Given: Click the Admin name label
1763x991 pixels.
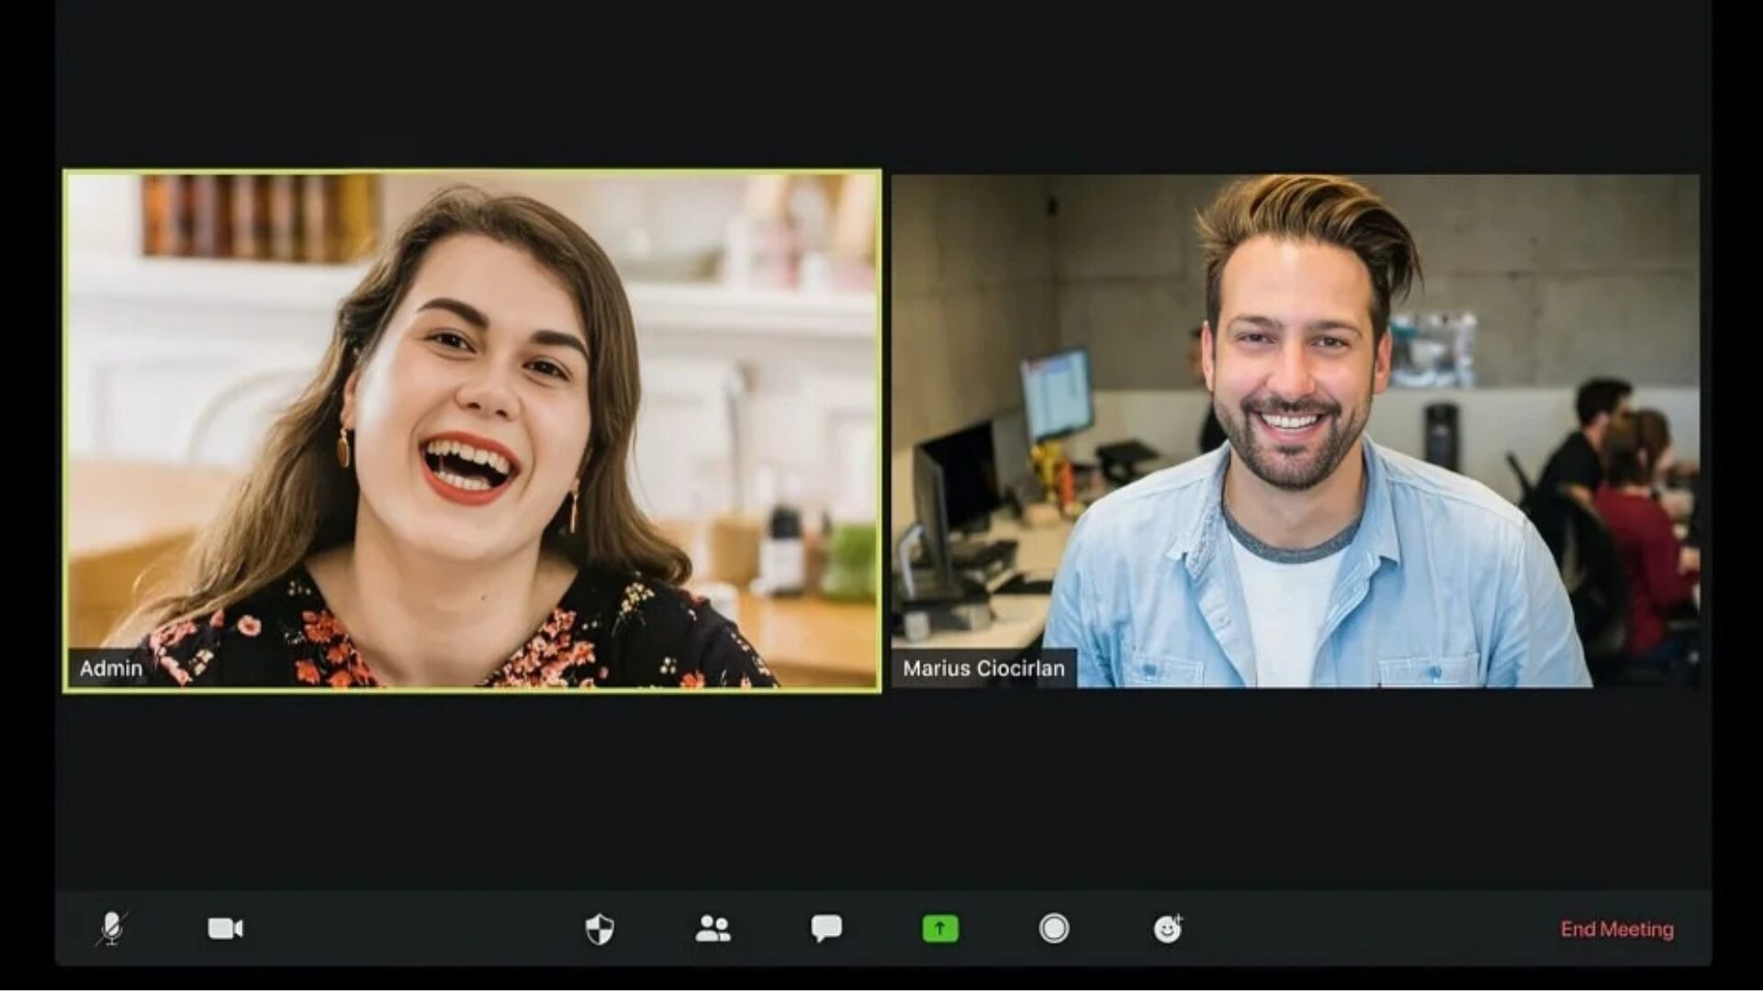Looking at the screenshot, I should (110, 668).
